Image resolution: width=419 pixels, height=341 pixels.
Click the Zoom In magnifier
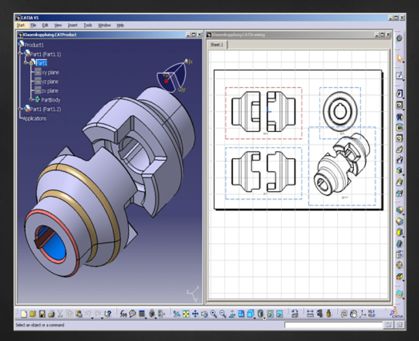pos(214,314)
